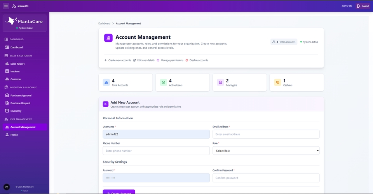Open the Profile menu item
Image resolution: width=373 pixels, height=194 pixels.
point(25,135)
